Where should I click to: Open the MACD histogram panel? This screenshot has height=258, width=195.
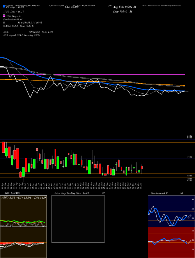23,242
